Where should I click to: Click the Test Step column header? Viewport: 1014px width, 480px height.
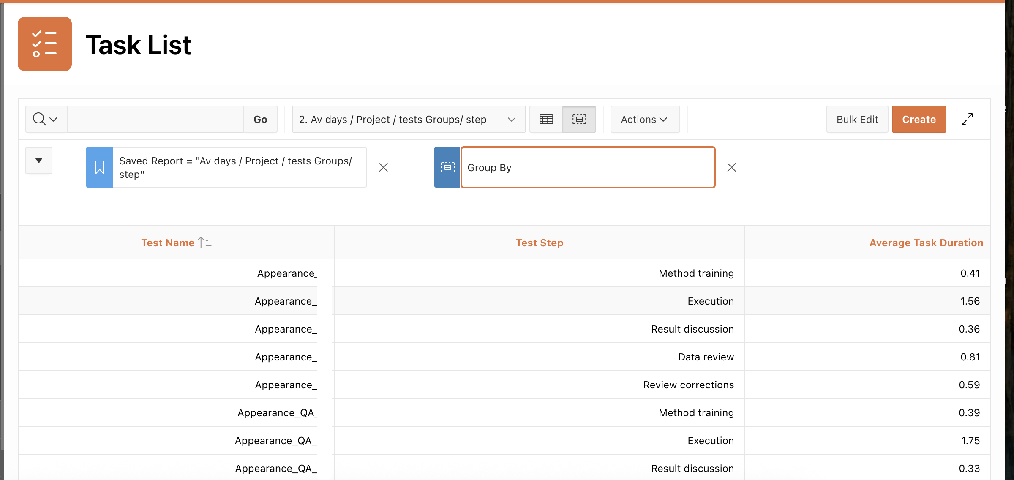point(539,243)
